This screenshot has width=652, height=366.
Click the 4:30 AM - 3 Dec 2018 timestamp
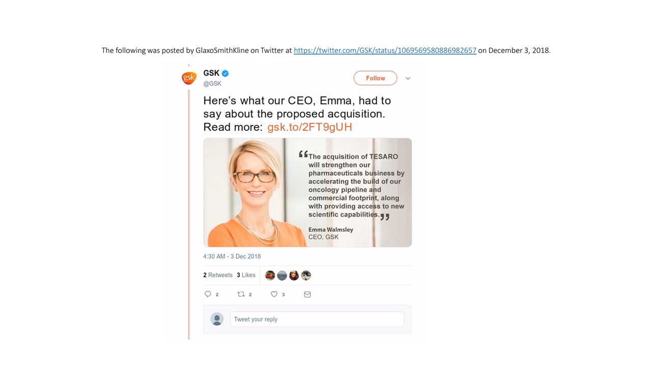(232, 256)
